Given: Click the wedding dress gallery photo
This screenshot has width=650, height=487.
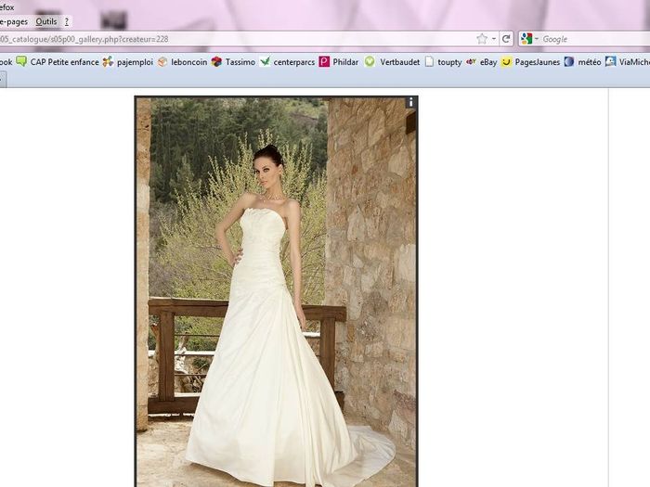Looking at the screenshot, I should point(276,291).
